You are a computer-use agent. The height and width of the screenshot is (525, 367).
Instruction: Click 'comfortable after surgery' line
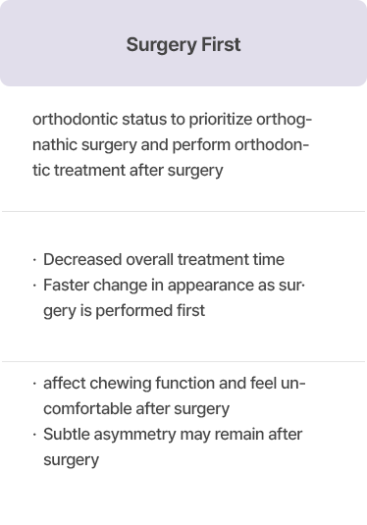tap(136, 409)
